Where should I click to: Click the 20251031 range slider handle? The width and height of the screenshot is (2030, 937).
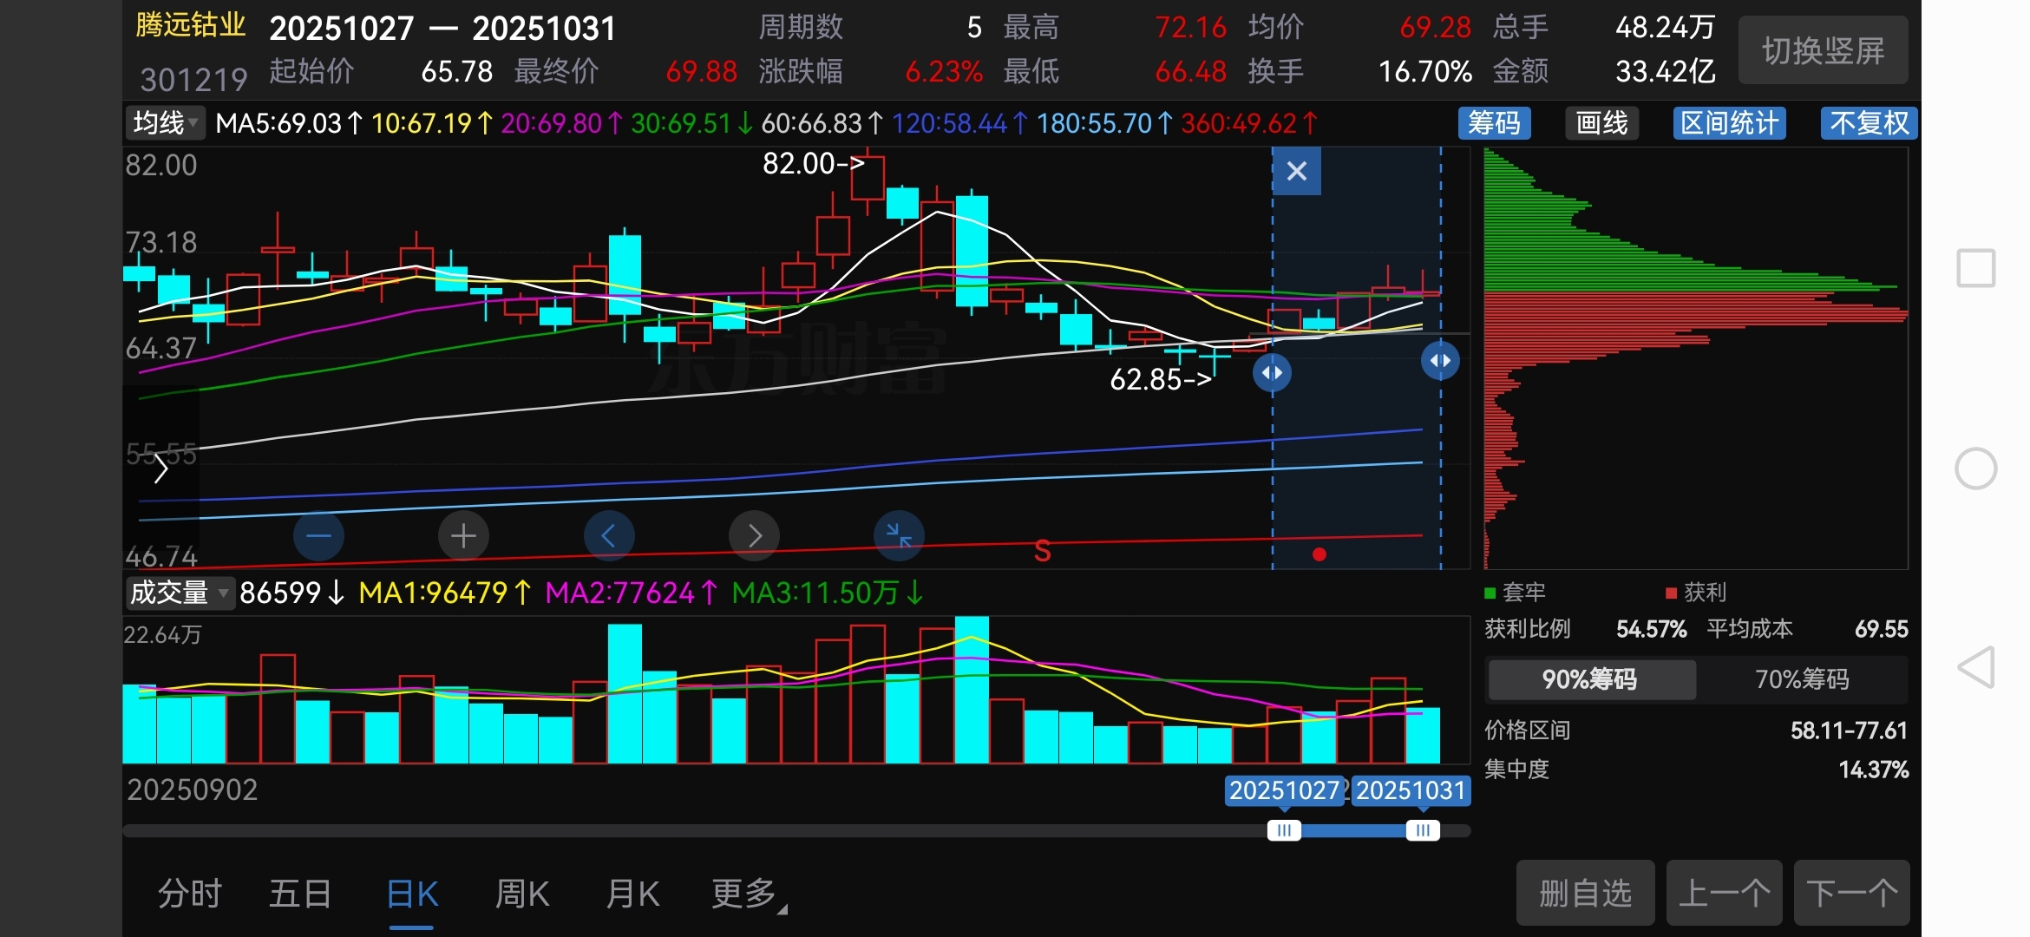(1423, 831)
